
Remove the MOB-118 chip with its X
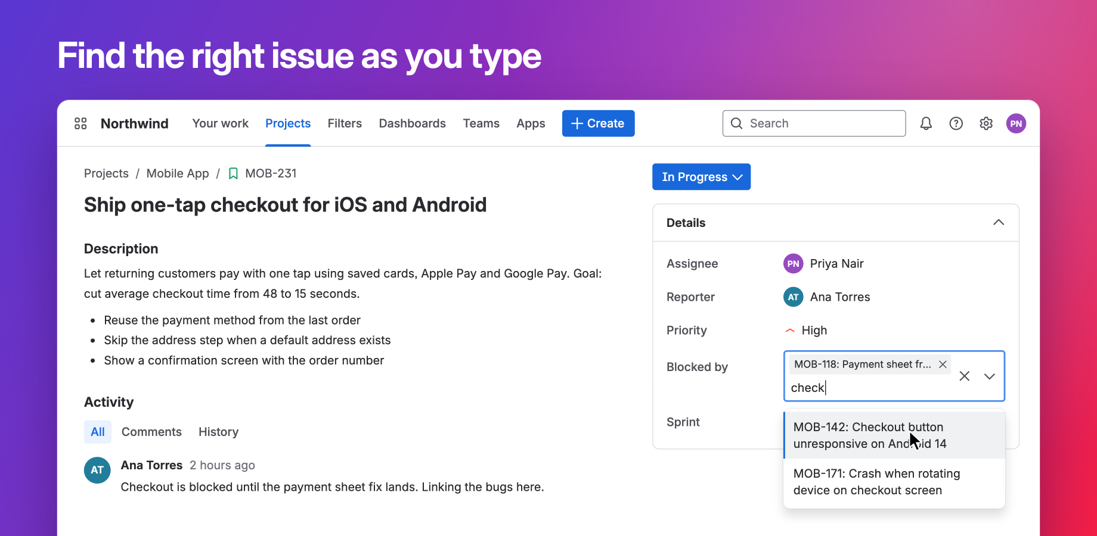pyautogui.click(x=943, y=364)
